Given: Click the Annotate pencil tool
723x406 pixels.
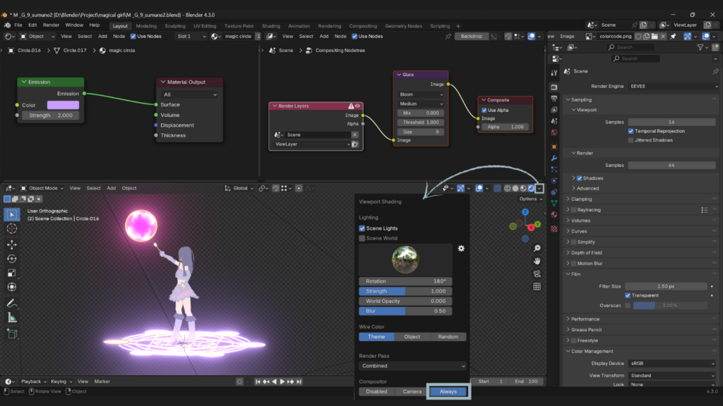Looking at the screenshot, I should click(12, 303).
